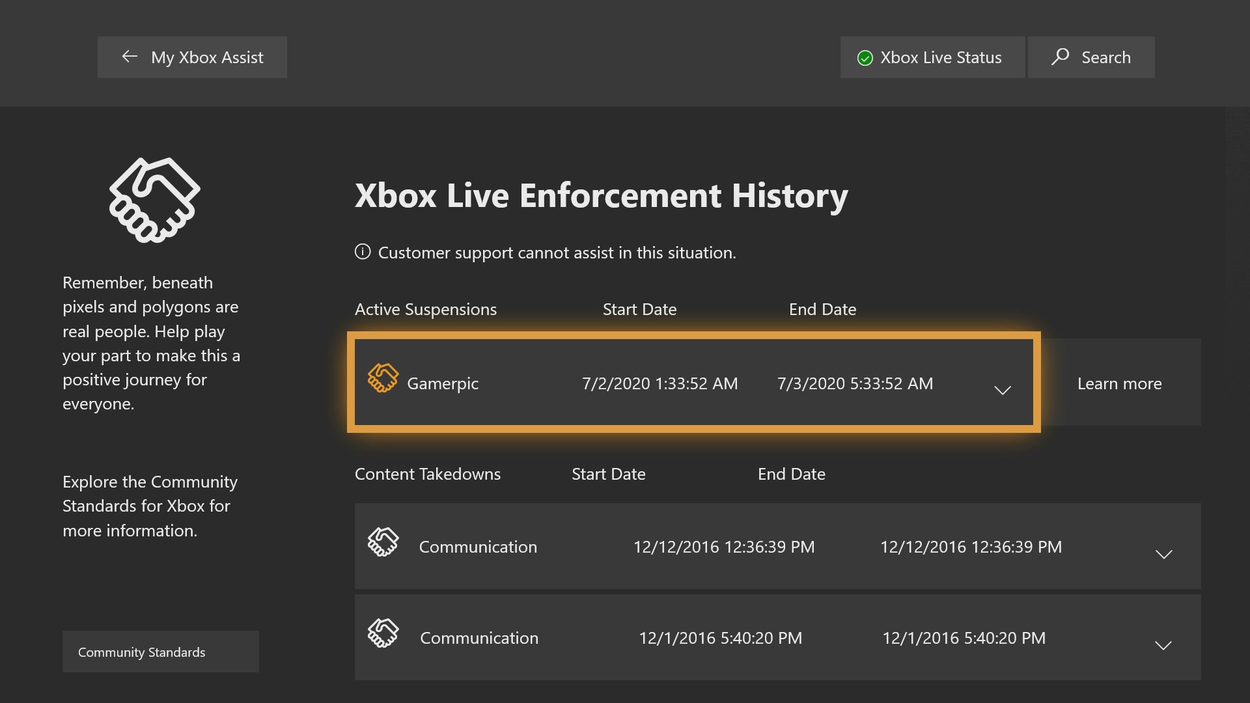Click Communication label in the 12/1/2016 row
The width and height of the screenshot is (1250, 703).
tap(479, 638)
